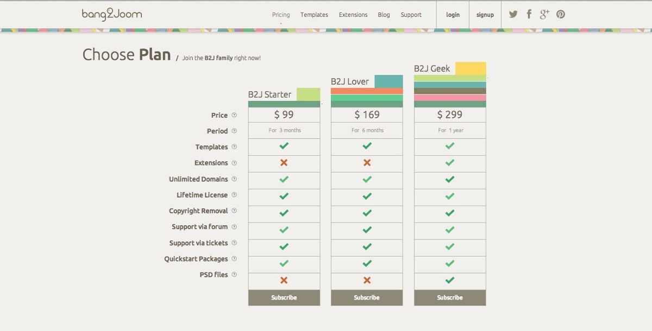Open the Templates navigation menu item
Image resolution: width=652 pixels, height=331 pixels.
pos(314,15)
